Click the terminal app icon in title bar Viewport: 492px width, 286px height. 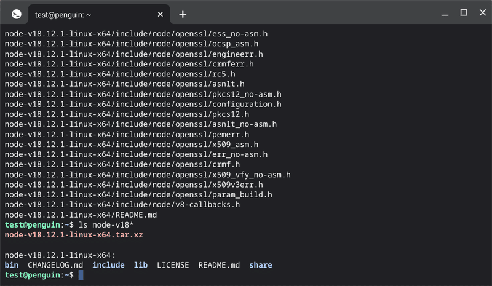[x=17, y=14]
